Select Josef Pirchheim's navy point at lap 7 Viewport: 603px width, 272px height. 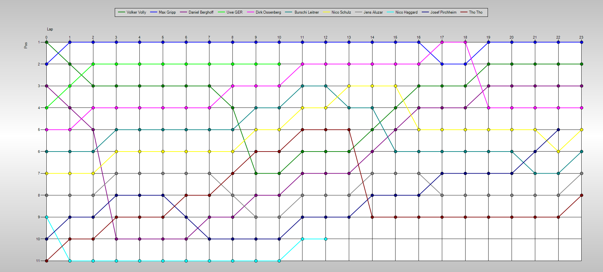point(209,239)
